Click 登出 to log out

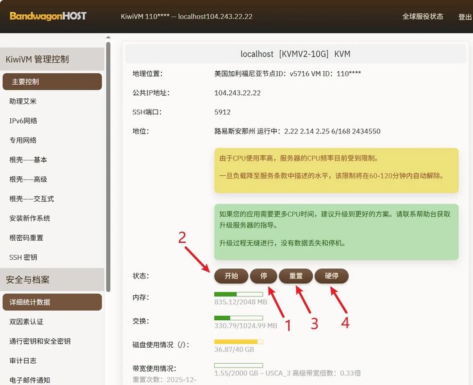tap(465, 17)
